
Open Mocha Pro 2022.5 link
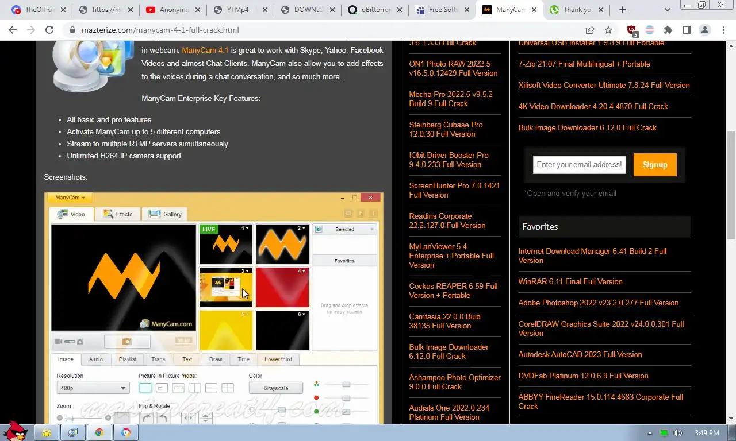click(x=451, y=99)
